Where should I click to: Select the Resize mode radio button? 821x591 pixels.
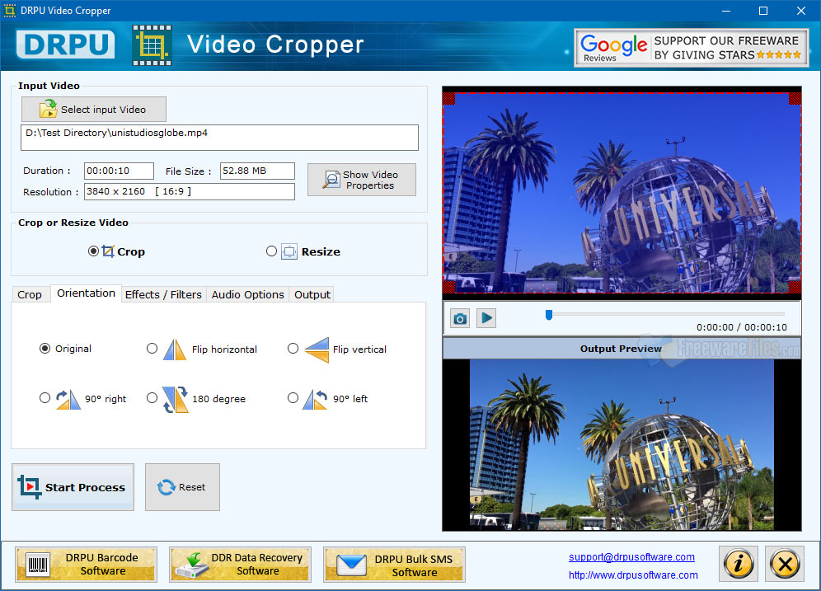(x=271, y=251)
